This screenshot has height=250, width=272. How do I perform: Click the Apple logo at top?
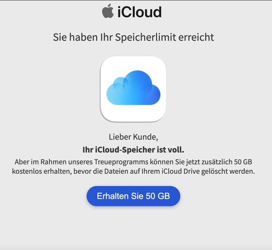coord(108,11)
